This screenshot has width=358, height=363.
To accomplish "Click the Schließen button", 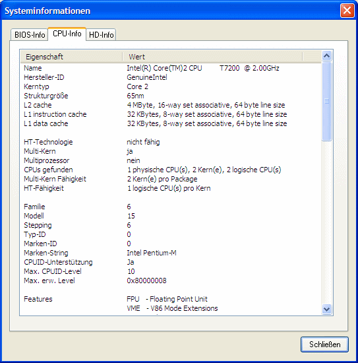I will coord(324,345).
